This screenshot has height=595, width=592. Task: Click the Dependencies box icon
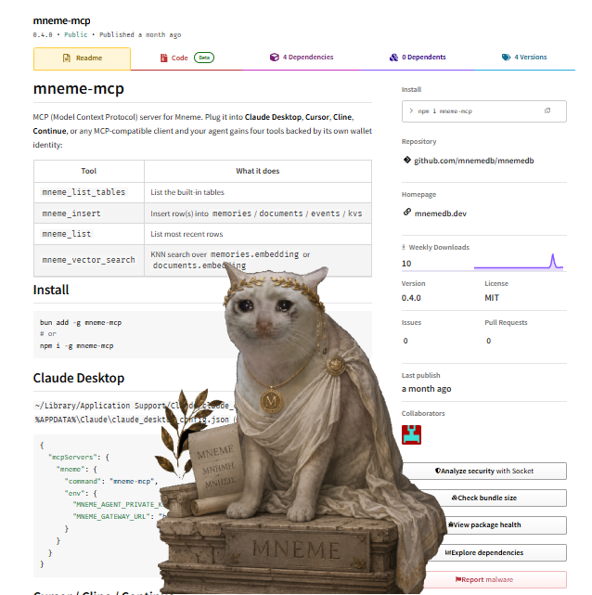pyautogui.click(x=274, y=57)
